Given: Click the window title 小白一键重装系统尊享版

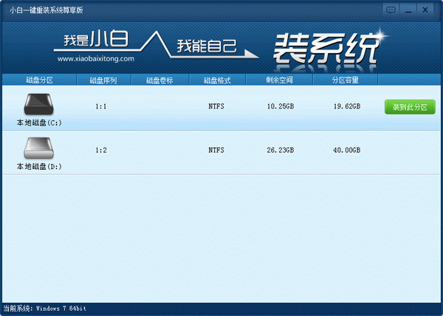Looking at the screenshot, I should click(47, 10).
